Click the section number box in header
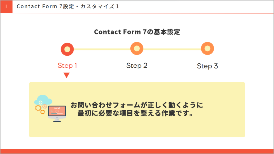 click(6, 6)
